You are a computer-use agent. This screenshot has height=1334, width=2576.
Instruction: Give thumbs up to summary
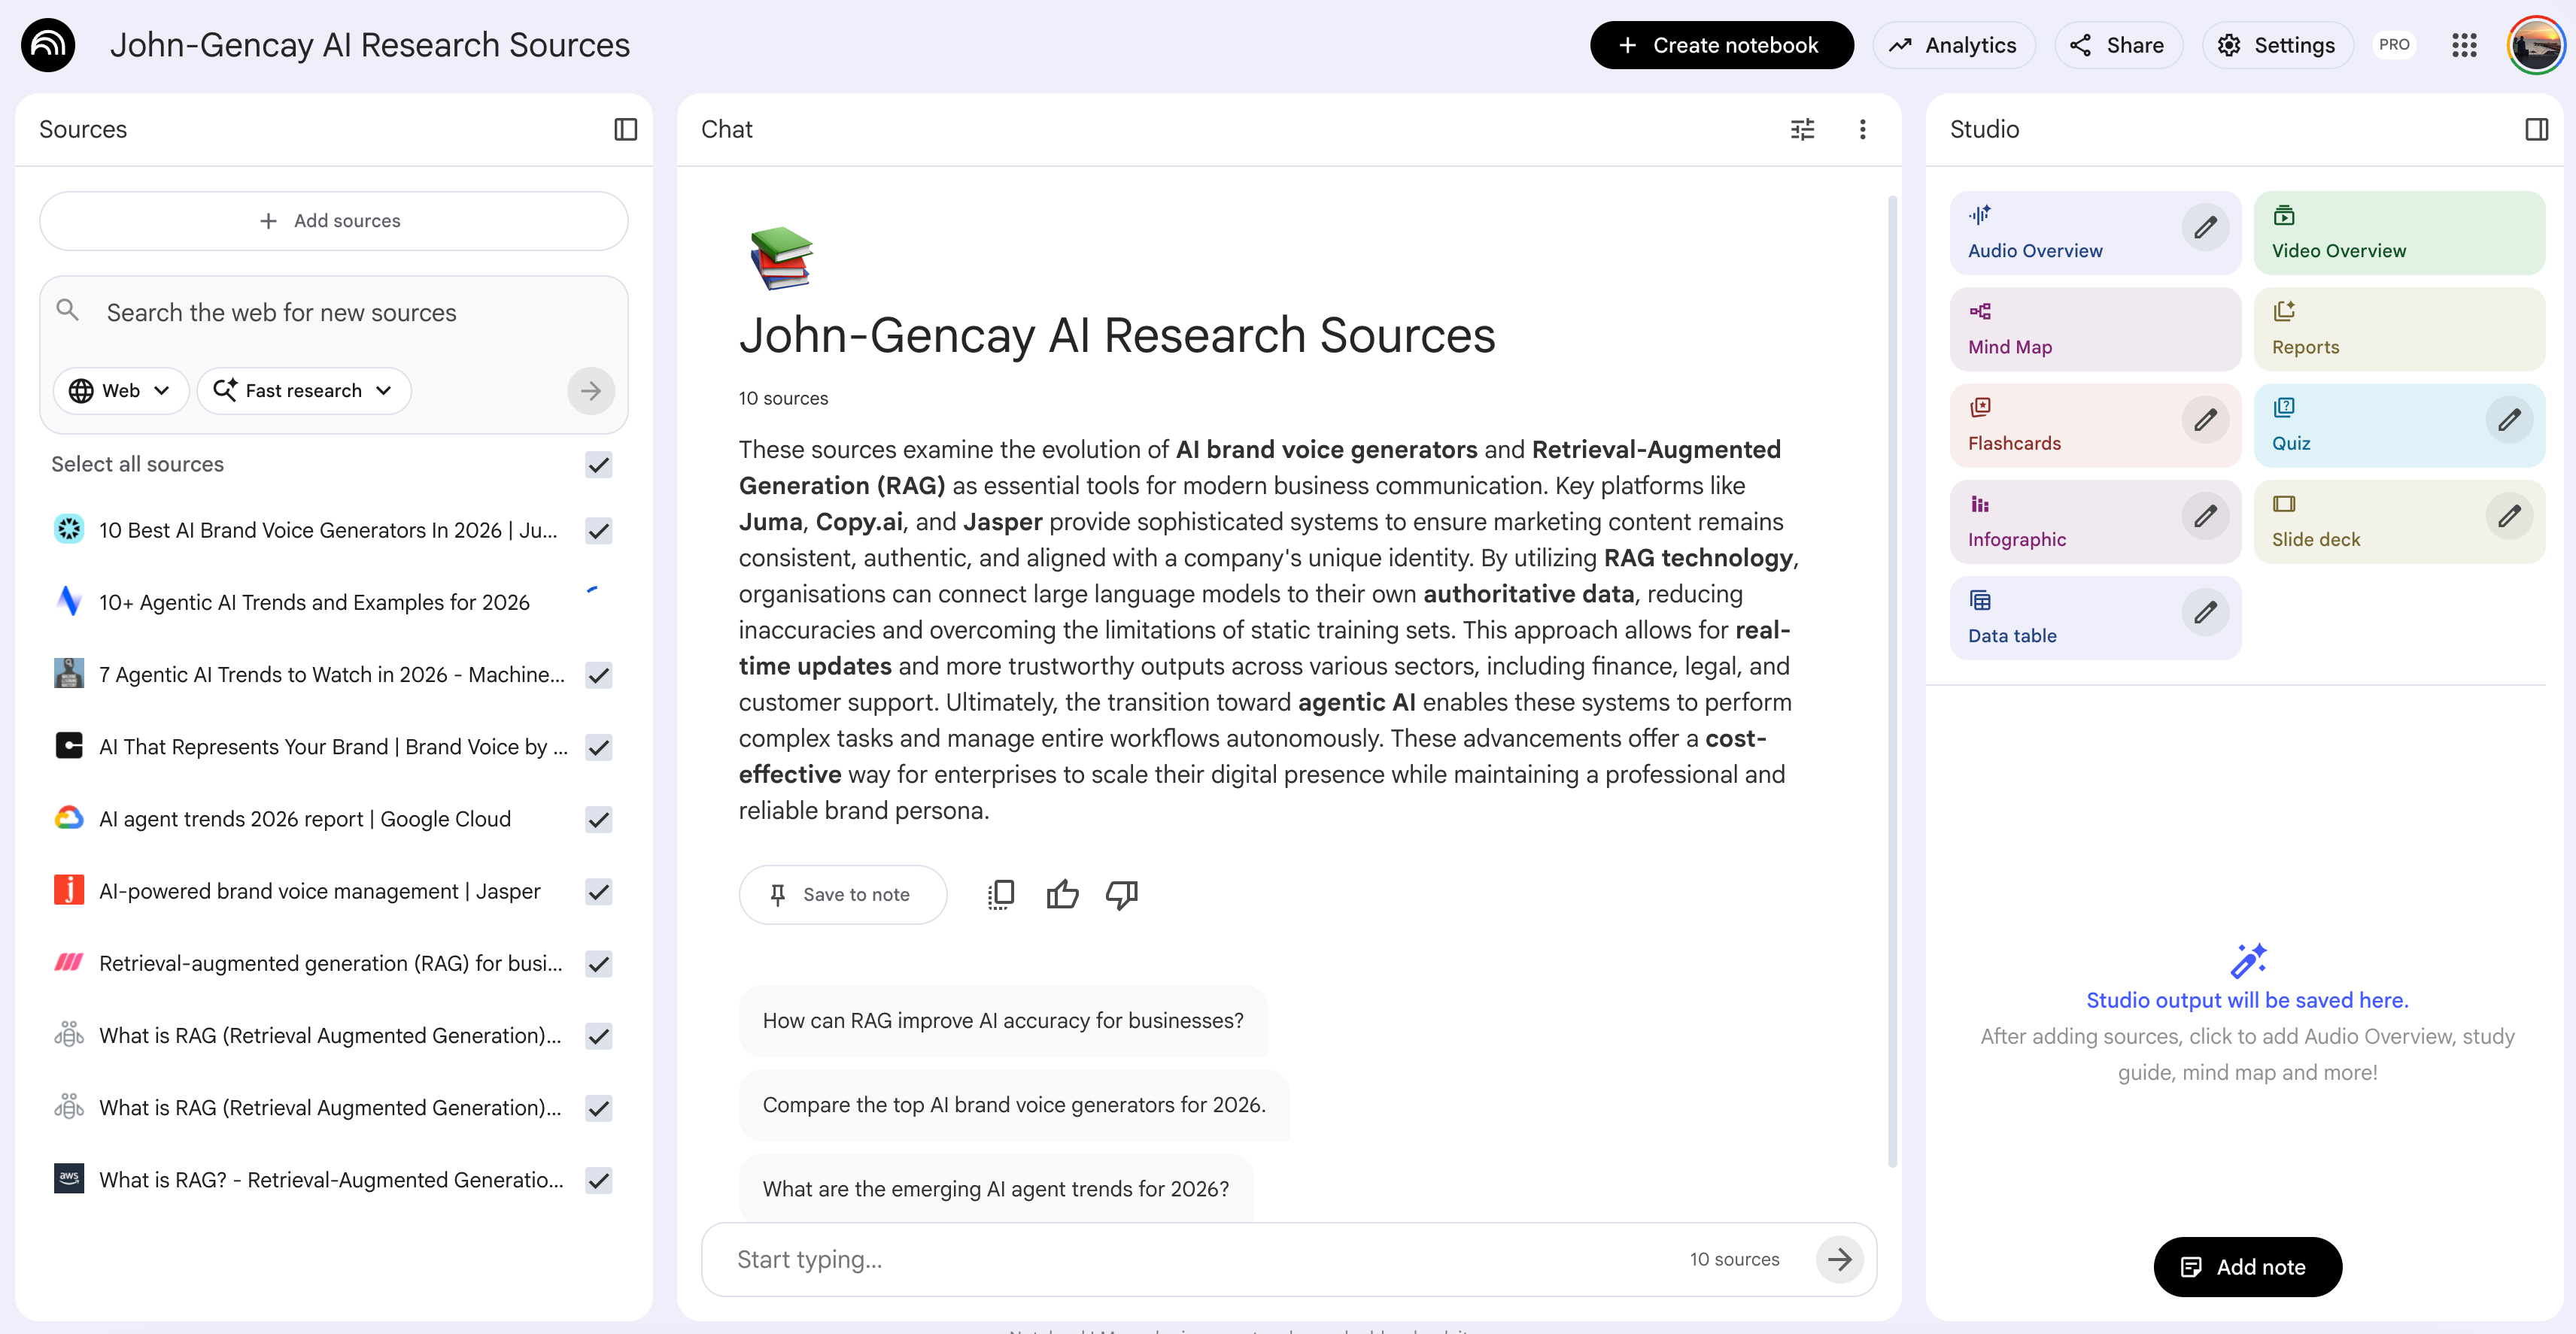(x=1062, y=894)
